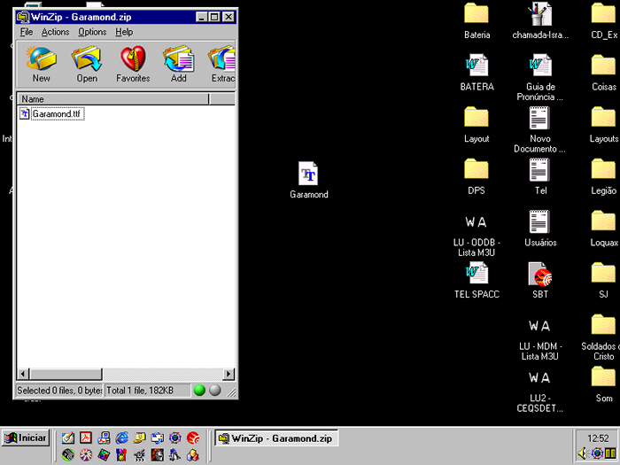
Task: Click the 'Selected 0 files' status text
Action: (x=59, y=391)
